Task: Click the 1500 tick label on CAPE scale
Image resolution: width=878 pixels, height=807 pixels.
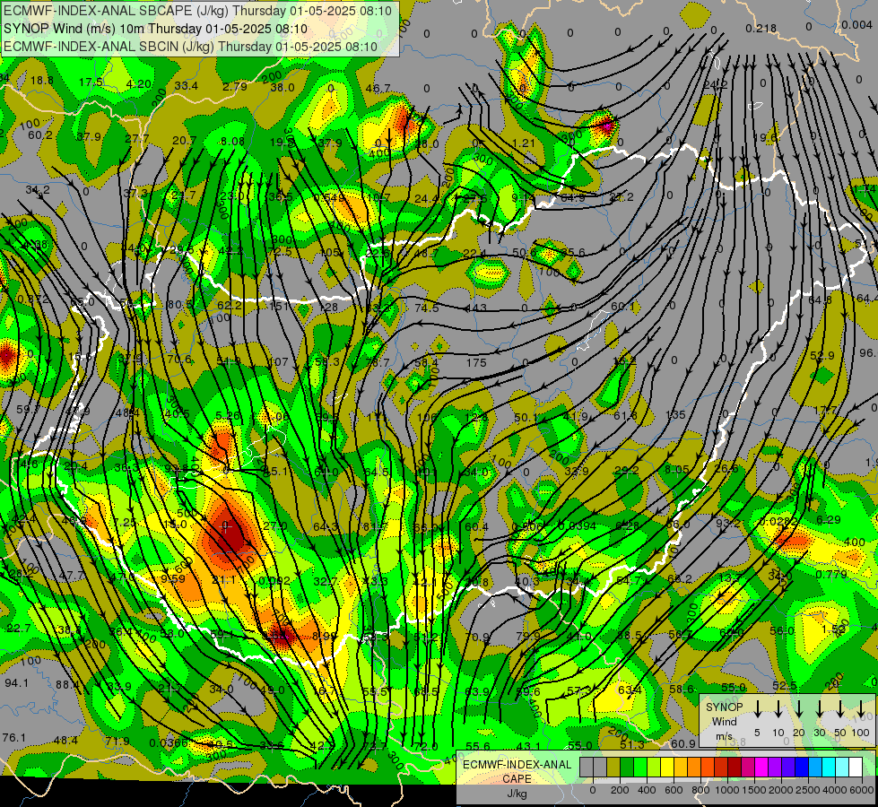Action: pos(754,790)
